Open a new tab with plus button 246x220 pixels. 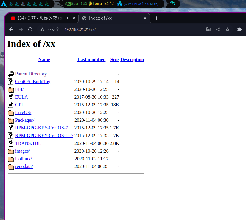click(x=156, y=18)
